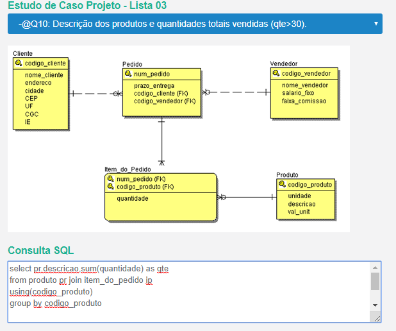Click the SQL line starting with 'select pr.descricao'
Image resolution: width=396 pixels, height=331 pixels.
89,269
